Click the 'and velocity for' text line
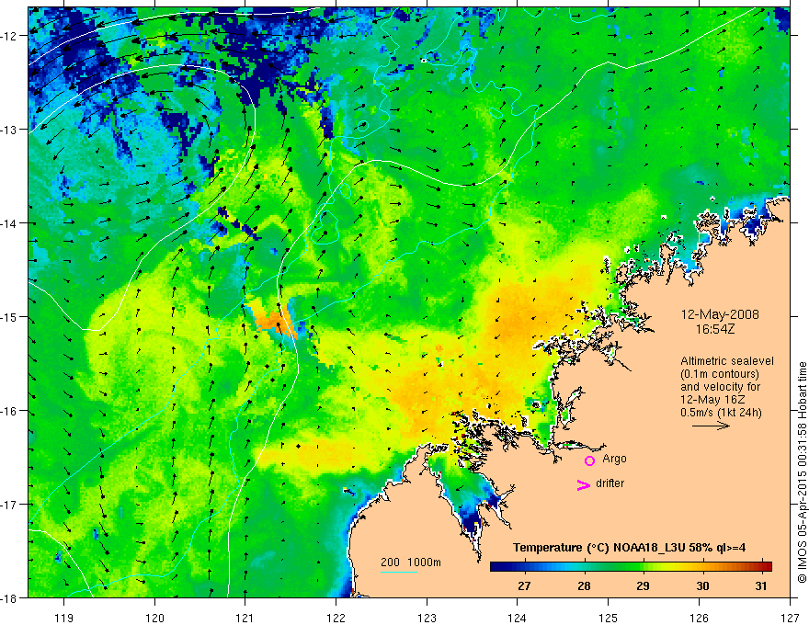The width and height of the screenshot is (809, 625). (720, 387)
